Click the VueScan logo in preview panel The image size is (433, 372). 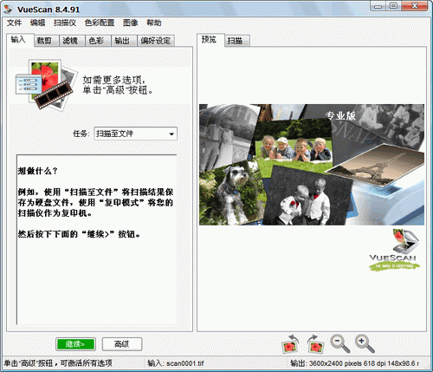click(395, 250)
